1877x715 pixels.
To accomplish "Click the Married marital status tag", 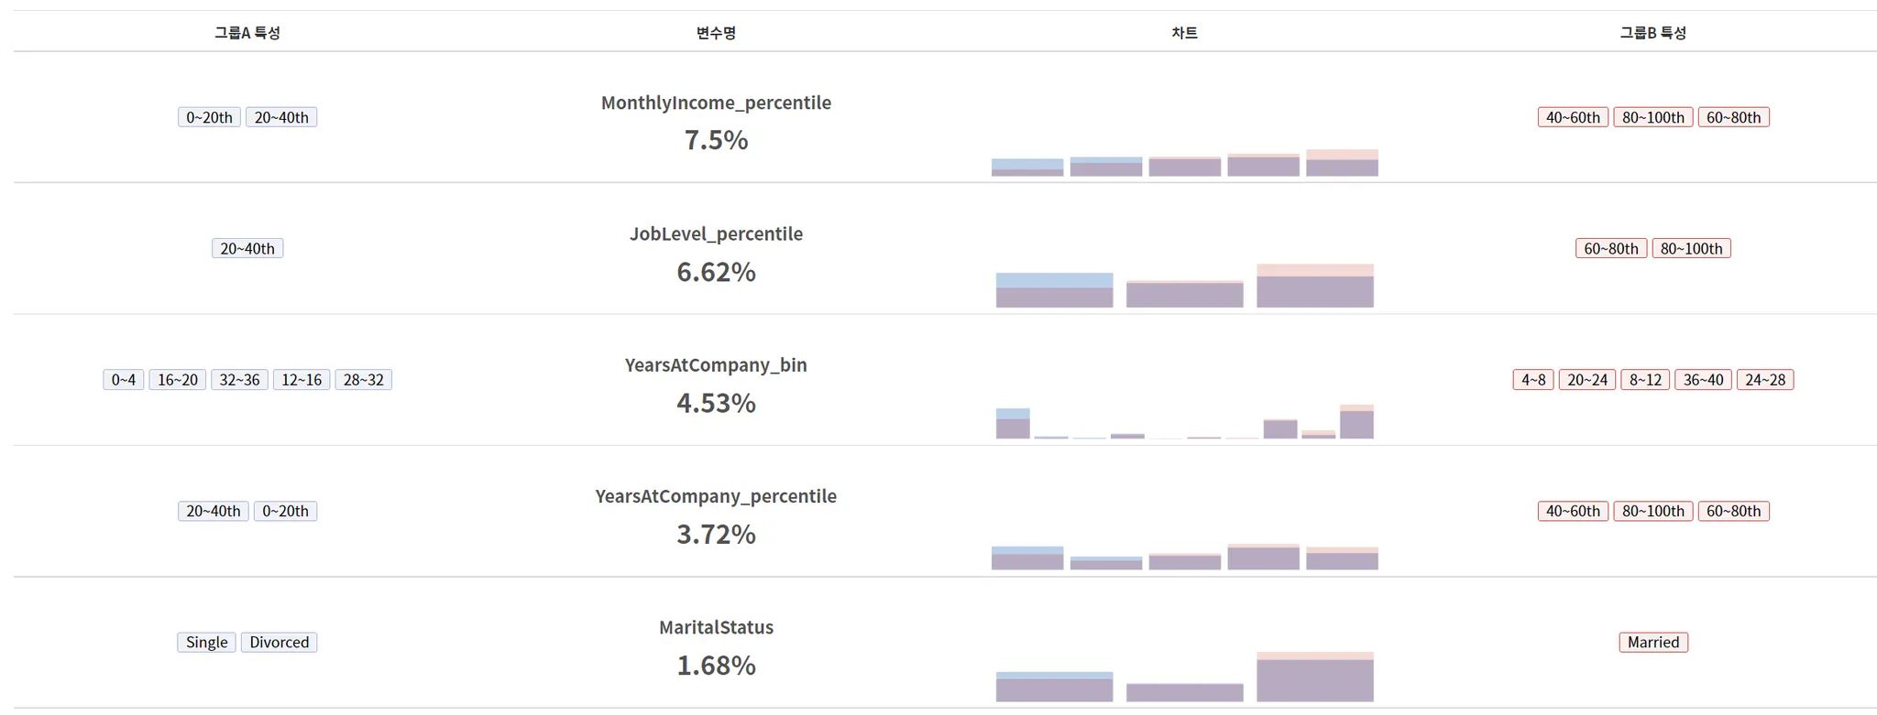I will point(1652,643).
